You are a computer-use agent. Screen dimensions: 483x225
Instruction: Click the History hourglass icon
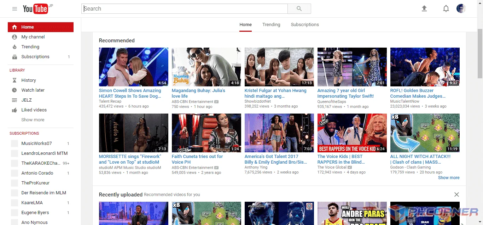14,80
